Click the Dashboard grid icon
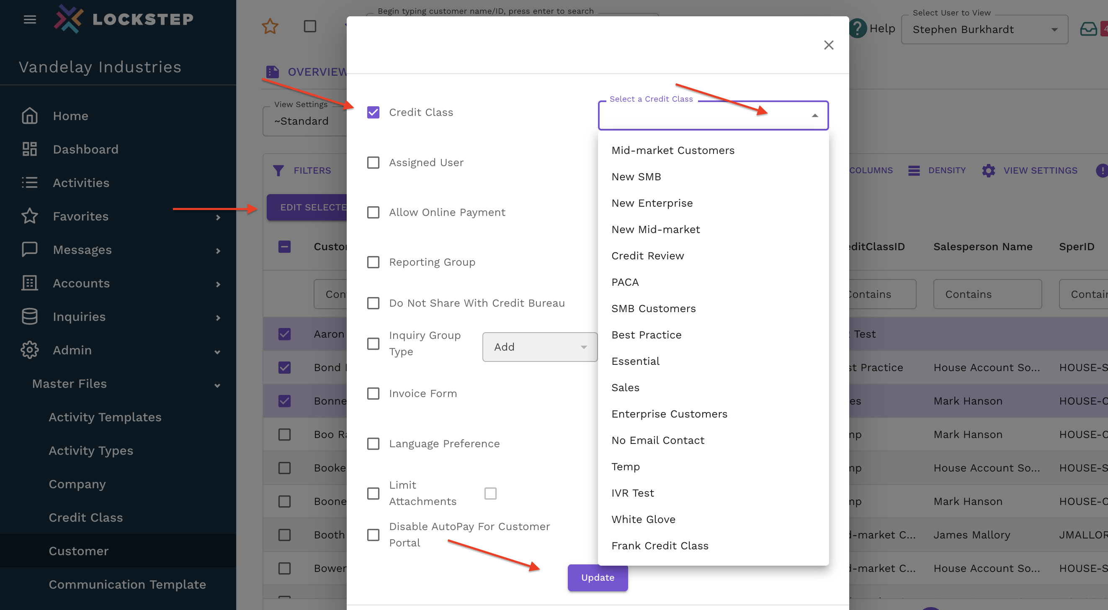This screenshot has height=610, width=1108. [x=30, y=149]
